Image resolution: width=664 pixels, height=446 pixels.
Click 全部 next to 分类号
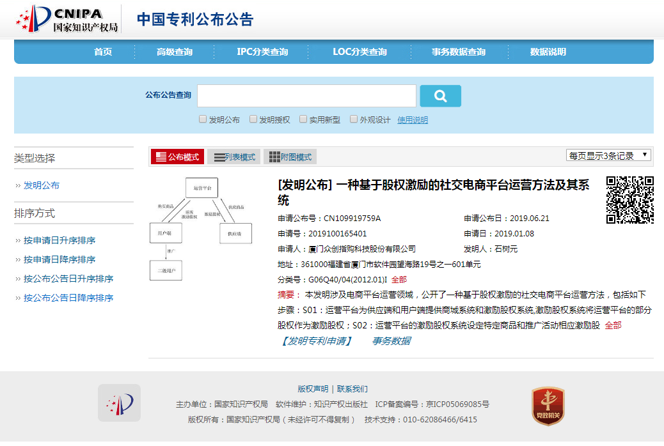399,280
